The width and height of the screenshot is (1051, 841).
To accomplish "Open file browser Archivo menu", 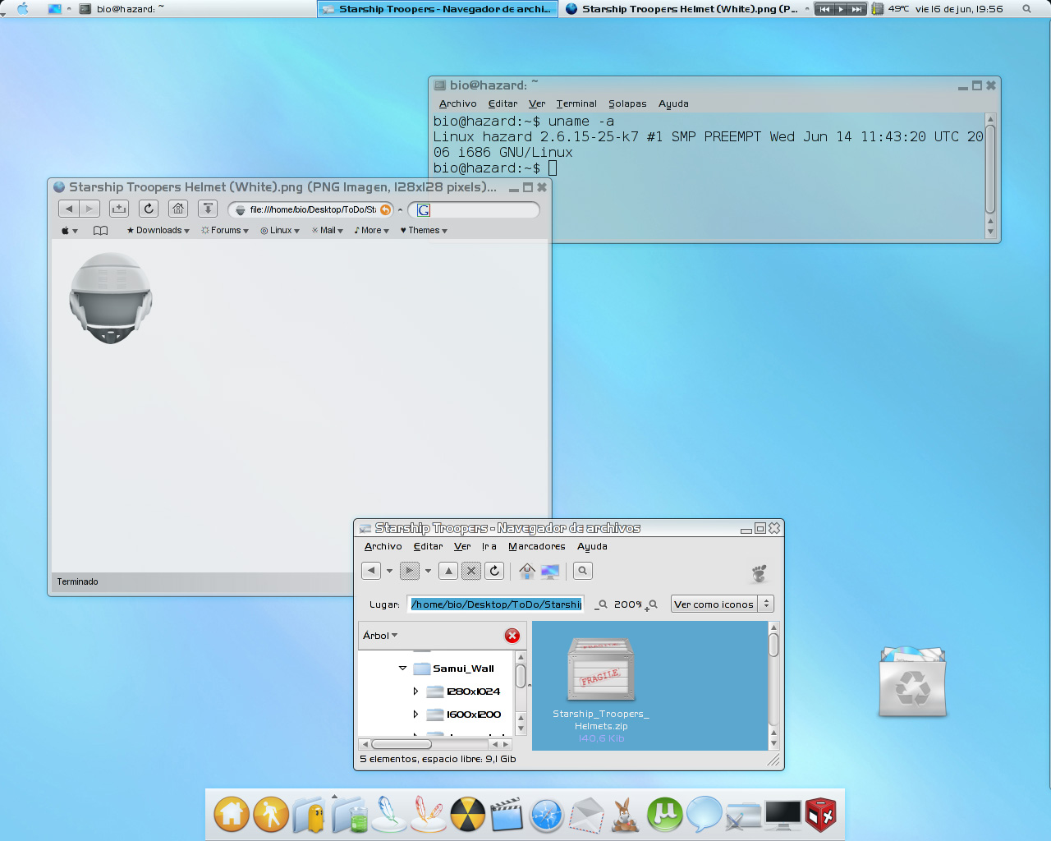I will coord(383,546).
